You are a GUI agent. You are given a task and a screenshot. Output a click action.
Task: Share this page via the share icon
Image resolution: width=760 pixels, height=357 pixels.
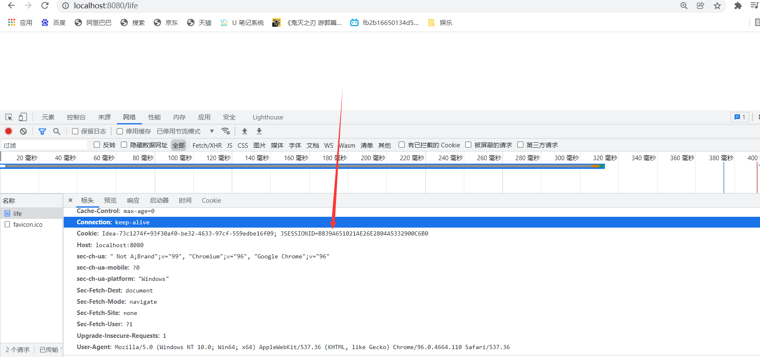click(700, 5)
